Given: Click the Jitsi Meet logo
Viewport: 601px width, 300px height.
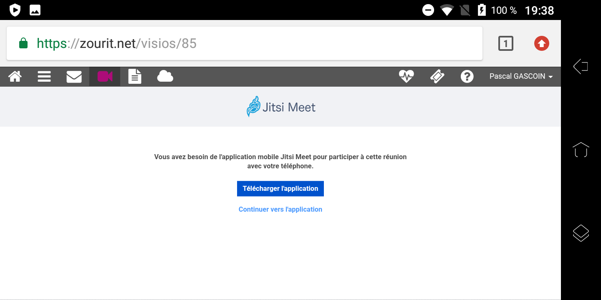Looking at the screenshot, I should pos(280,107).
